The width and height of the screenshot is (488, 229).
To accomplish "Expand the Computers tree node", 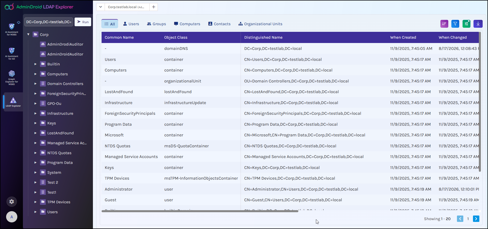I will click(x=35, y=74).
